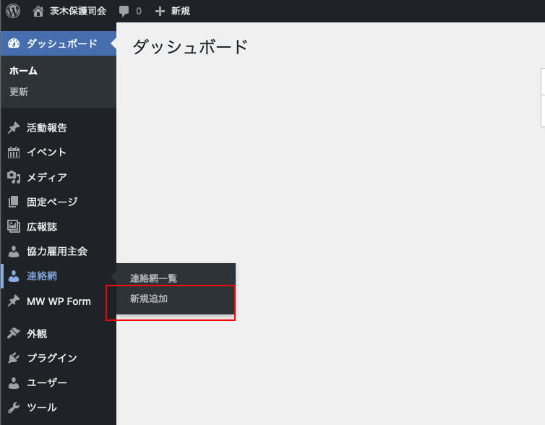Open the WordPress logo menu

[x=13, y=11]
